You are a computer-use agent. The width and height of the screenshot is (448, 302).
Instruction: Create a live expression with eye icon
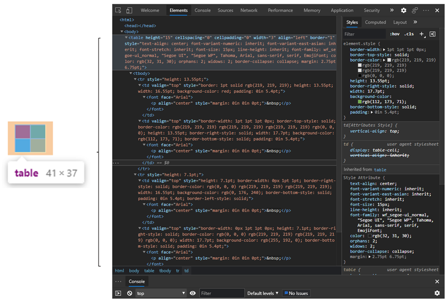(192, 293)
